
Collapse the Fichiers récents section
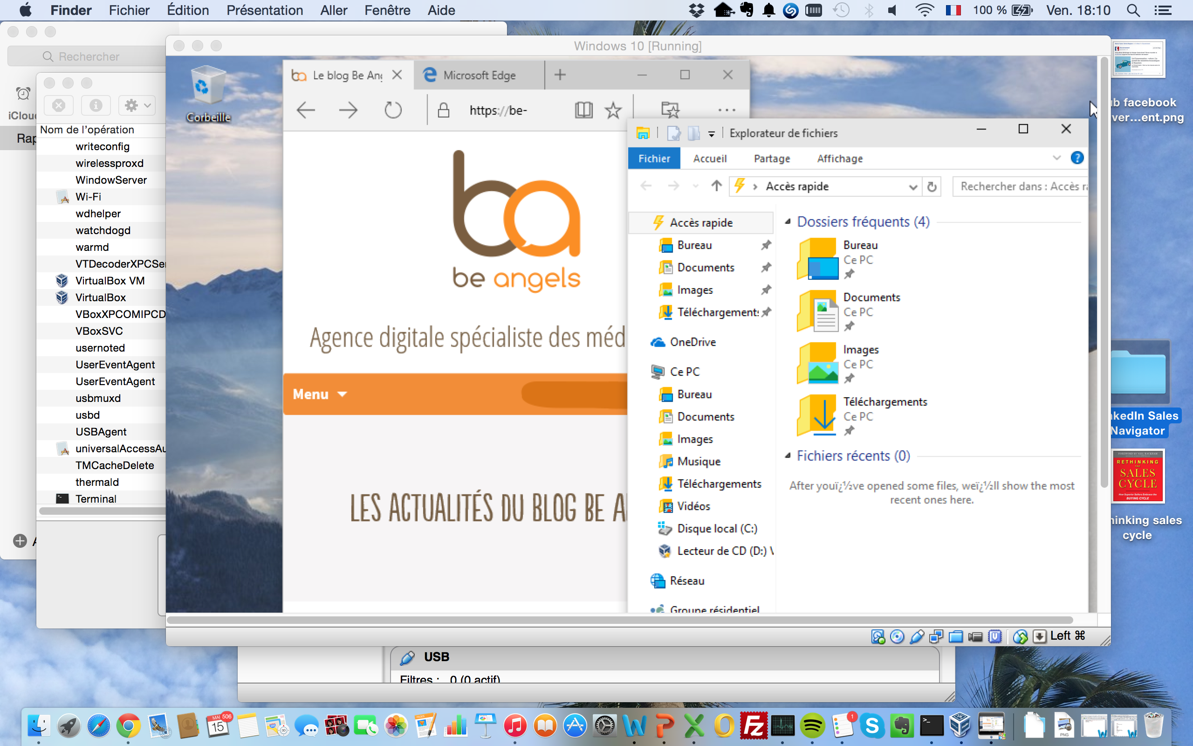(x=787, y=456)
